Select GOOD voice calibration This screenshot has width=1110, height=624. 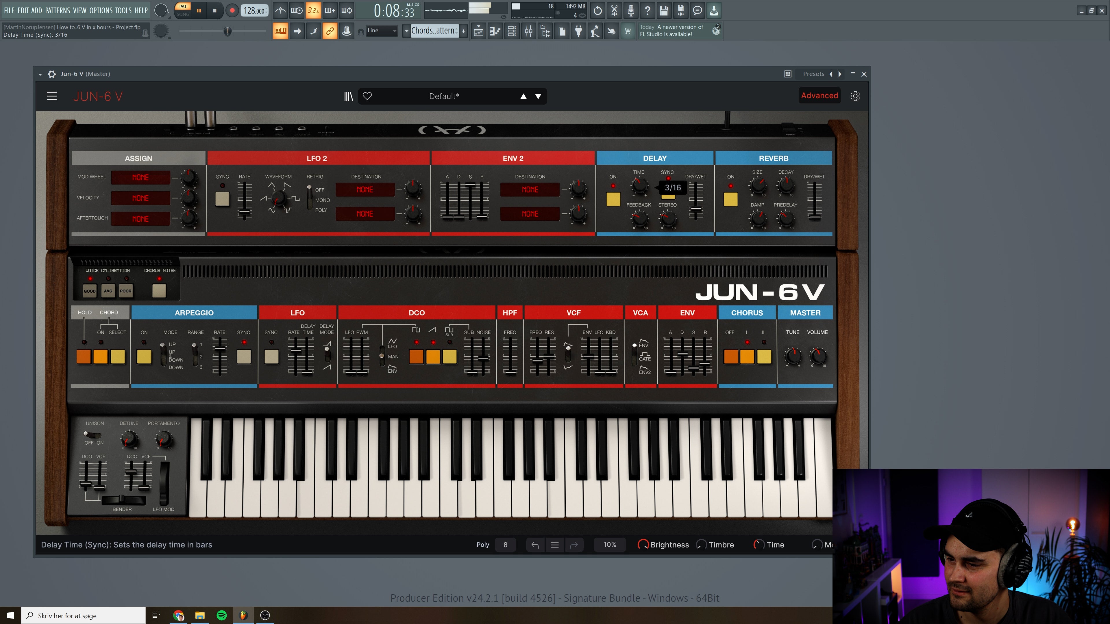(90, 291)
